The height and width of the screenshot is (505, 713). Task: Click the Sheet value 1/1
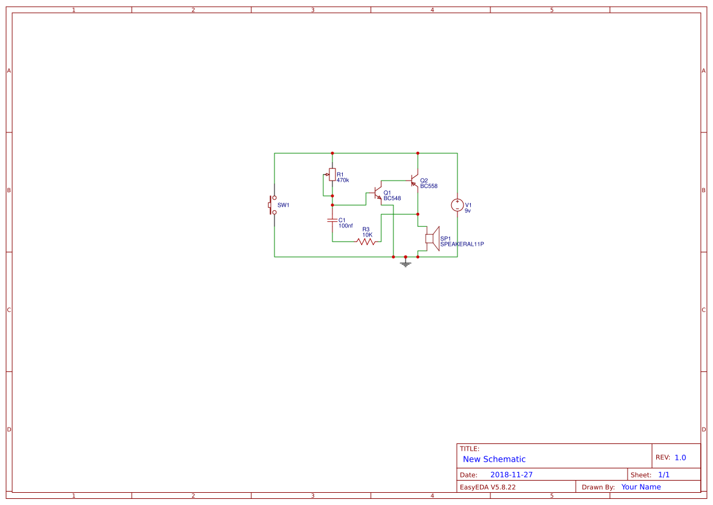(x=664, y=474)
